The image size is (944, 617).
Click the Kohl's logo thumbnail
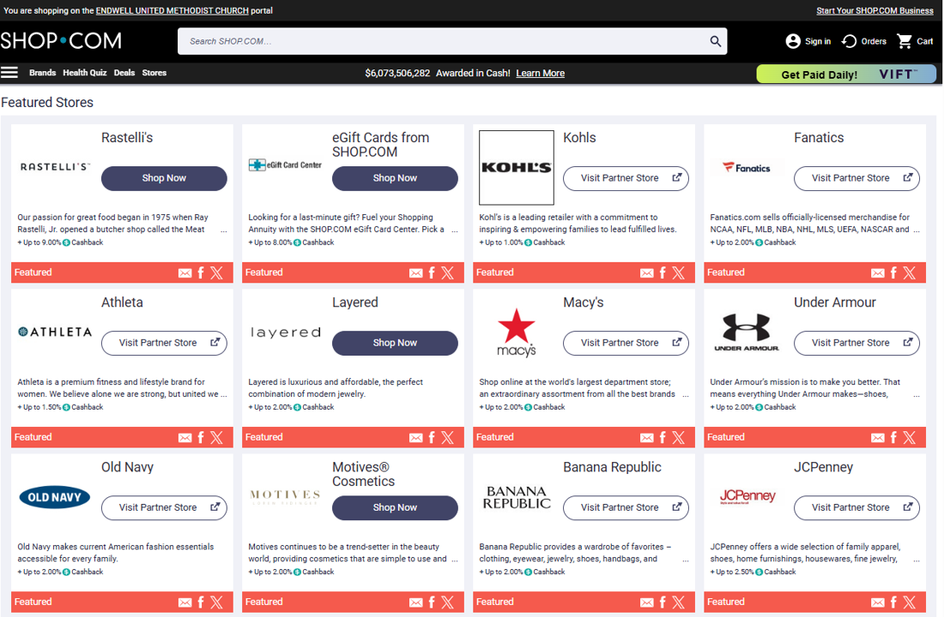click(x=517, y=168)
